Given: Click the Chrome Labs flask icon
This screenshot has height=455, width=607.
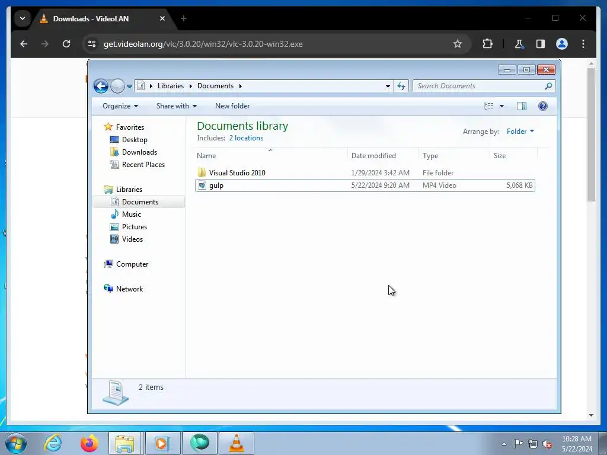Looking at the screenshot, I should [519, 44].
